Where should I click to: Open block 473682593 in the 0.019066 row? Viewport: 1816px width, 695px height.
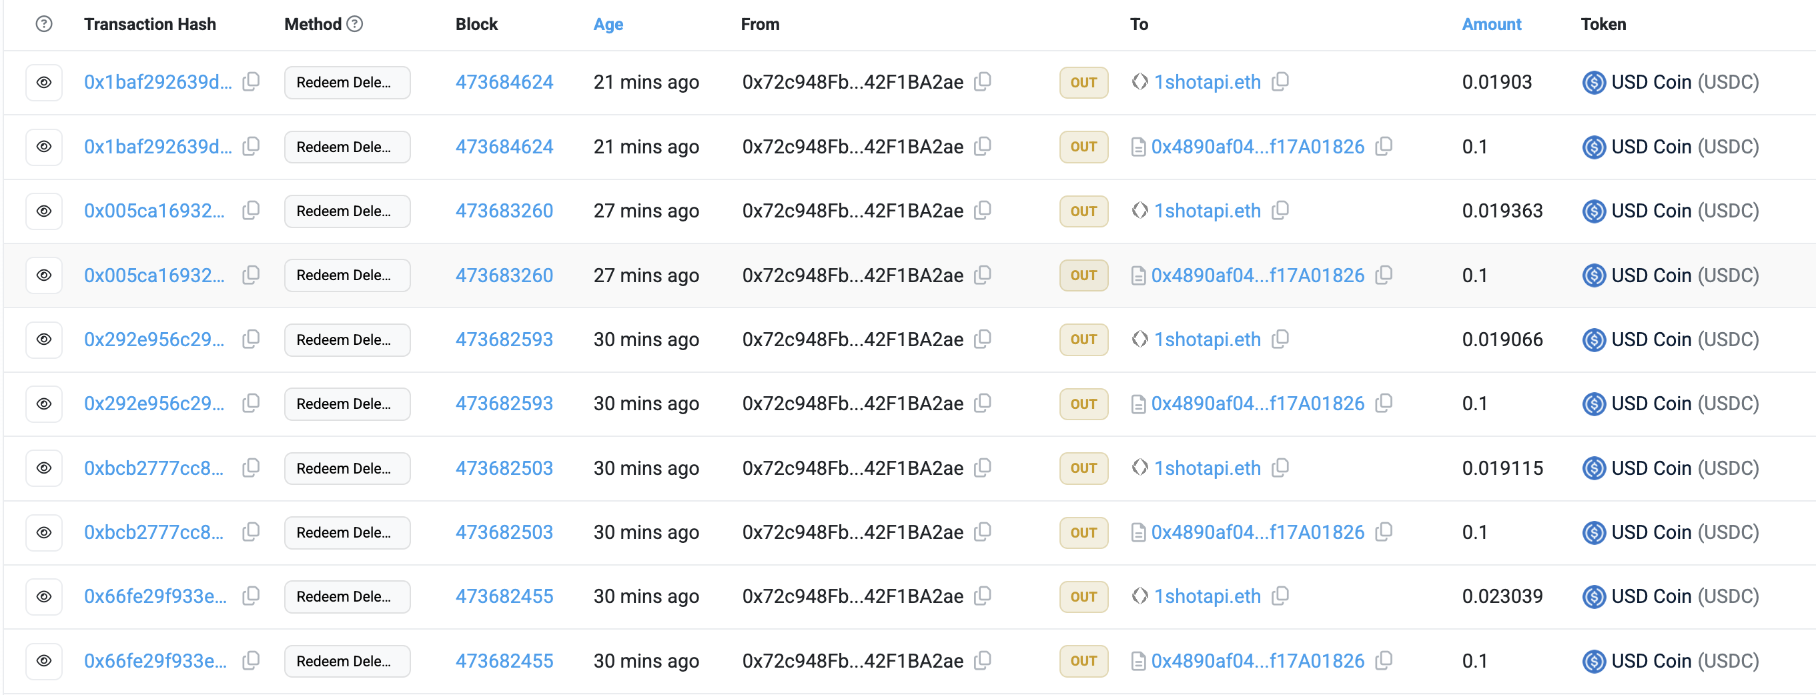click(504, 339)
